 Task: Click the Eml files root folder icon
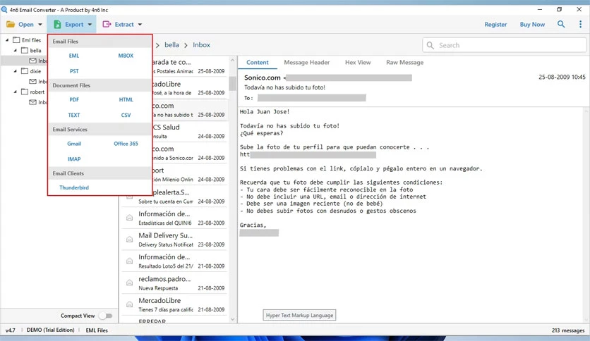point(16,40)
